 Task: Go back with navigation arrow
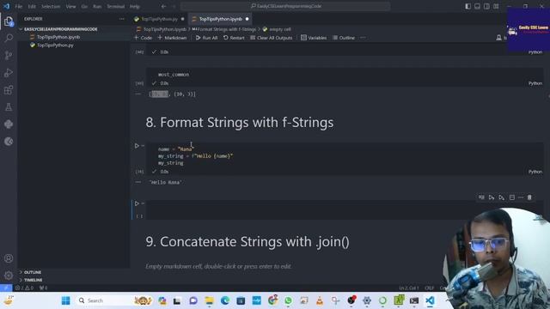(164, 6)
